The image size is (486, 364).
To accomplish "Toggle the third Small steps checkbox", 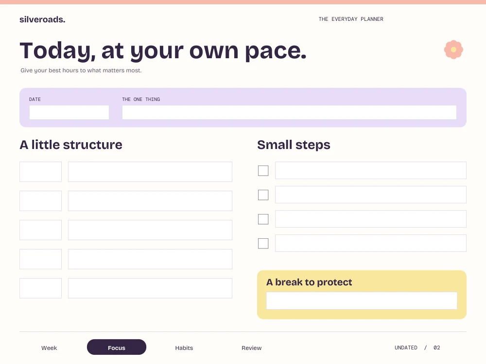I will [263, 219].
